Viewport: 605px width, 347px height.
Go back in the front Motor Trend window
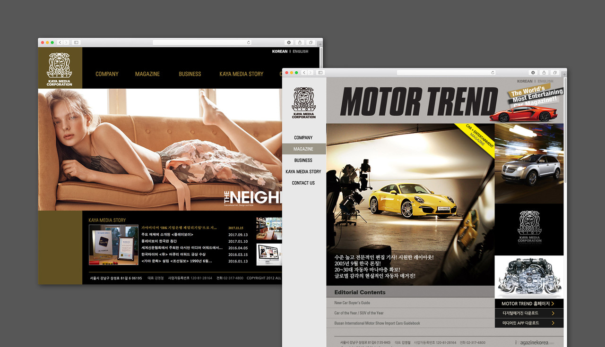[x=304, y=73]
